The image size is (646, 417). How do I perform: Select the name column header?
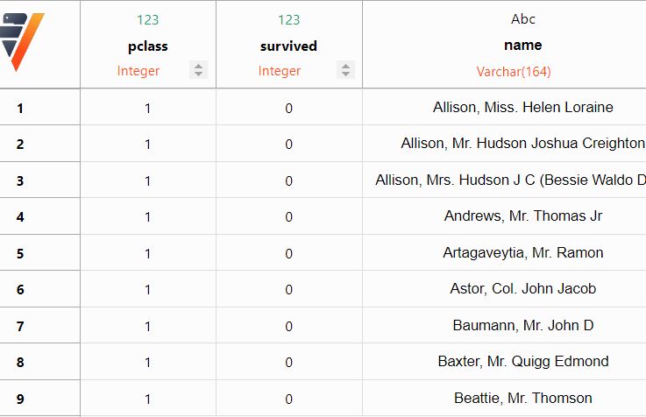[x=523, y=45]
